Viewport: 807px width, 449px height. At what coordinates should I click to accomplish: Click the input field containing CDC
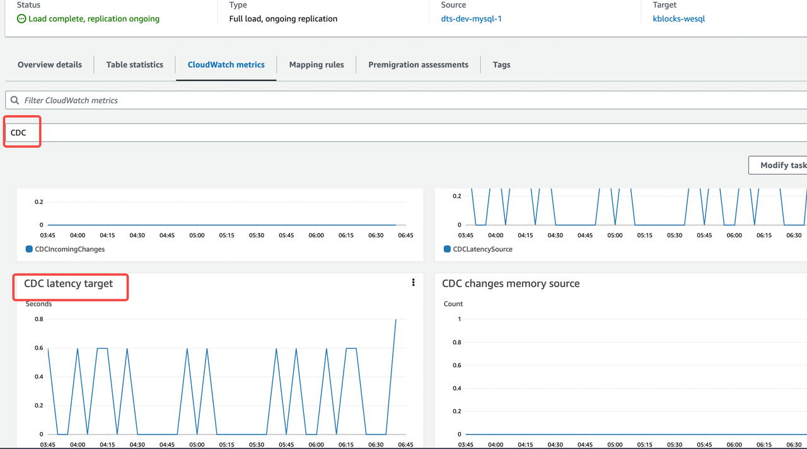click(x=406, y=133)
